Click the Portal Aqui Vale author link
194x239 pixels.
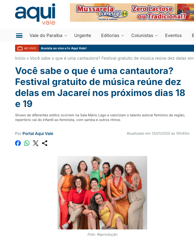pos(38,134)
